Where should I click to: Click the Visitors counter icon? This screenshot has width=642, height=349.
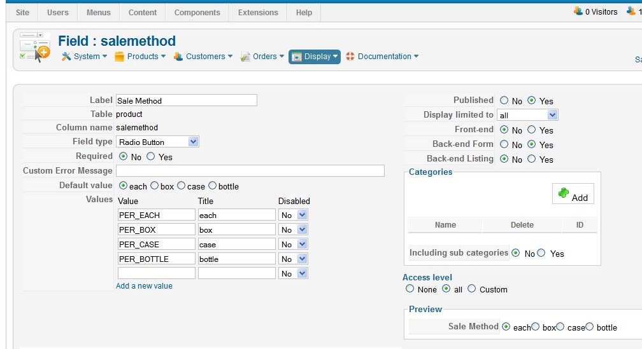click(578, 11)
